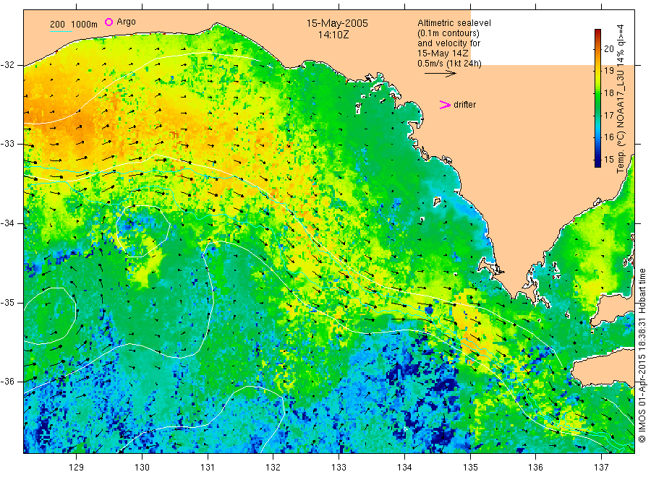Click the magenta drifter arrow symbol
Screen dimensions: 651x477
tap(445, 105)
